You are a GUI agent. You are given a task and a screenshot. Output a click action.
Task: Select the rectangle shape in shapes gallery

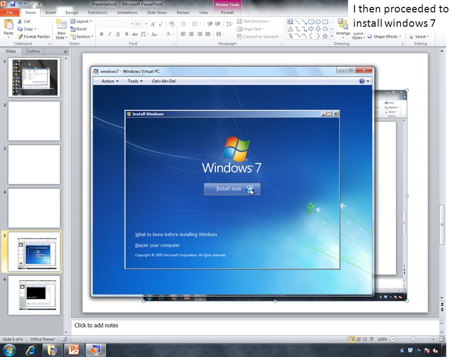click(x=311, y=22)
